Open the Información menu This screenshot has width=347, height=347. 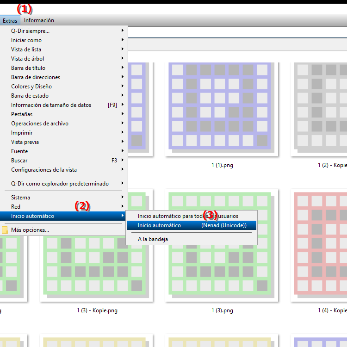click(39, 20)
